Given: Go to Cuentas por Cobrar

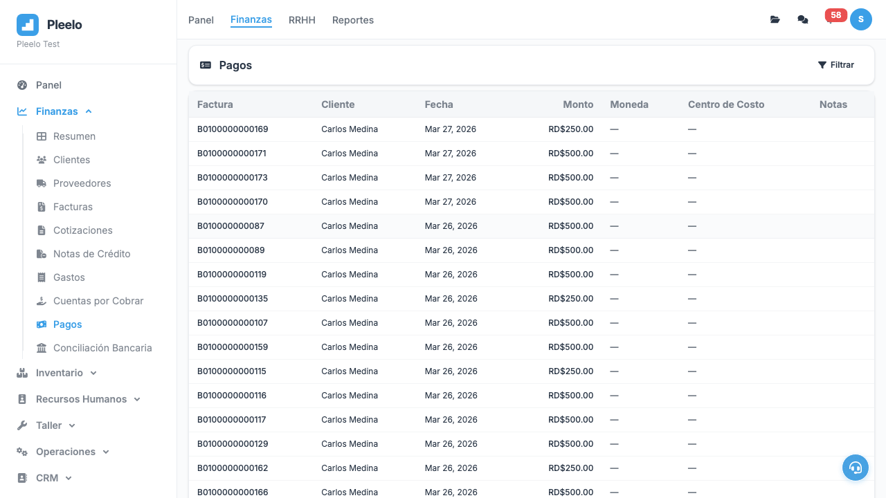Looking at the screenshot, I should coord(98,301).
